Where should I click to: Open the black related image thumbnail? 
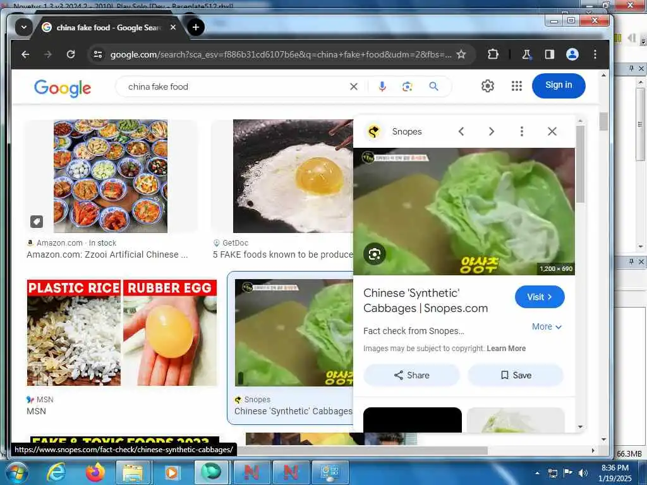point(412,420)
